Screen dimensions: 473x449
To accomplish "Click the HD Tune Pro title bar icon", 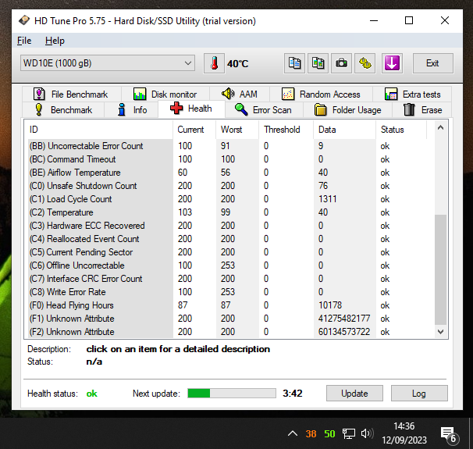I will point(24,20).
